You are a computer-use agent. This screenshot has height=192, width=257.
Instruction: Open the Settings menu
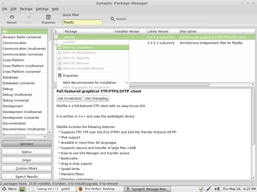pyautogui.click(x=42, y=9)
